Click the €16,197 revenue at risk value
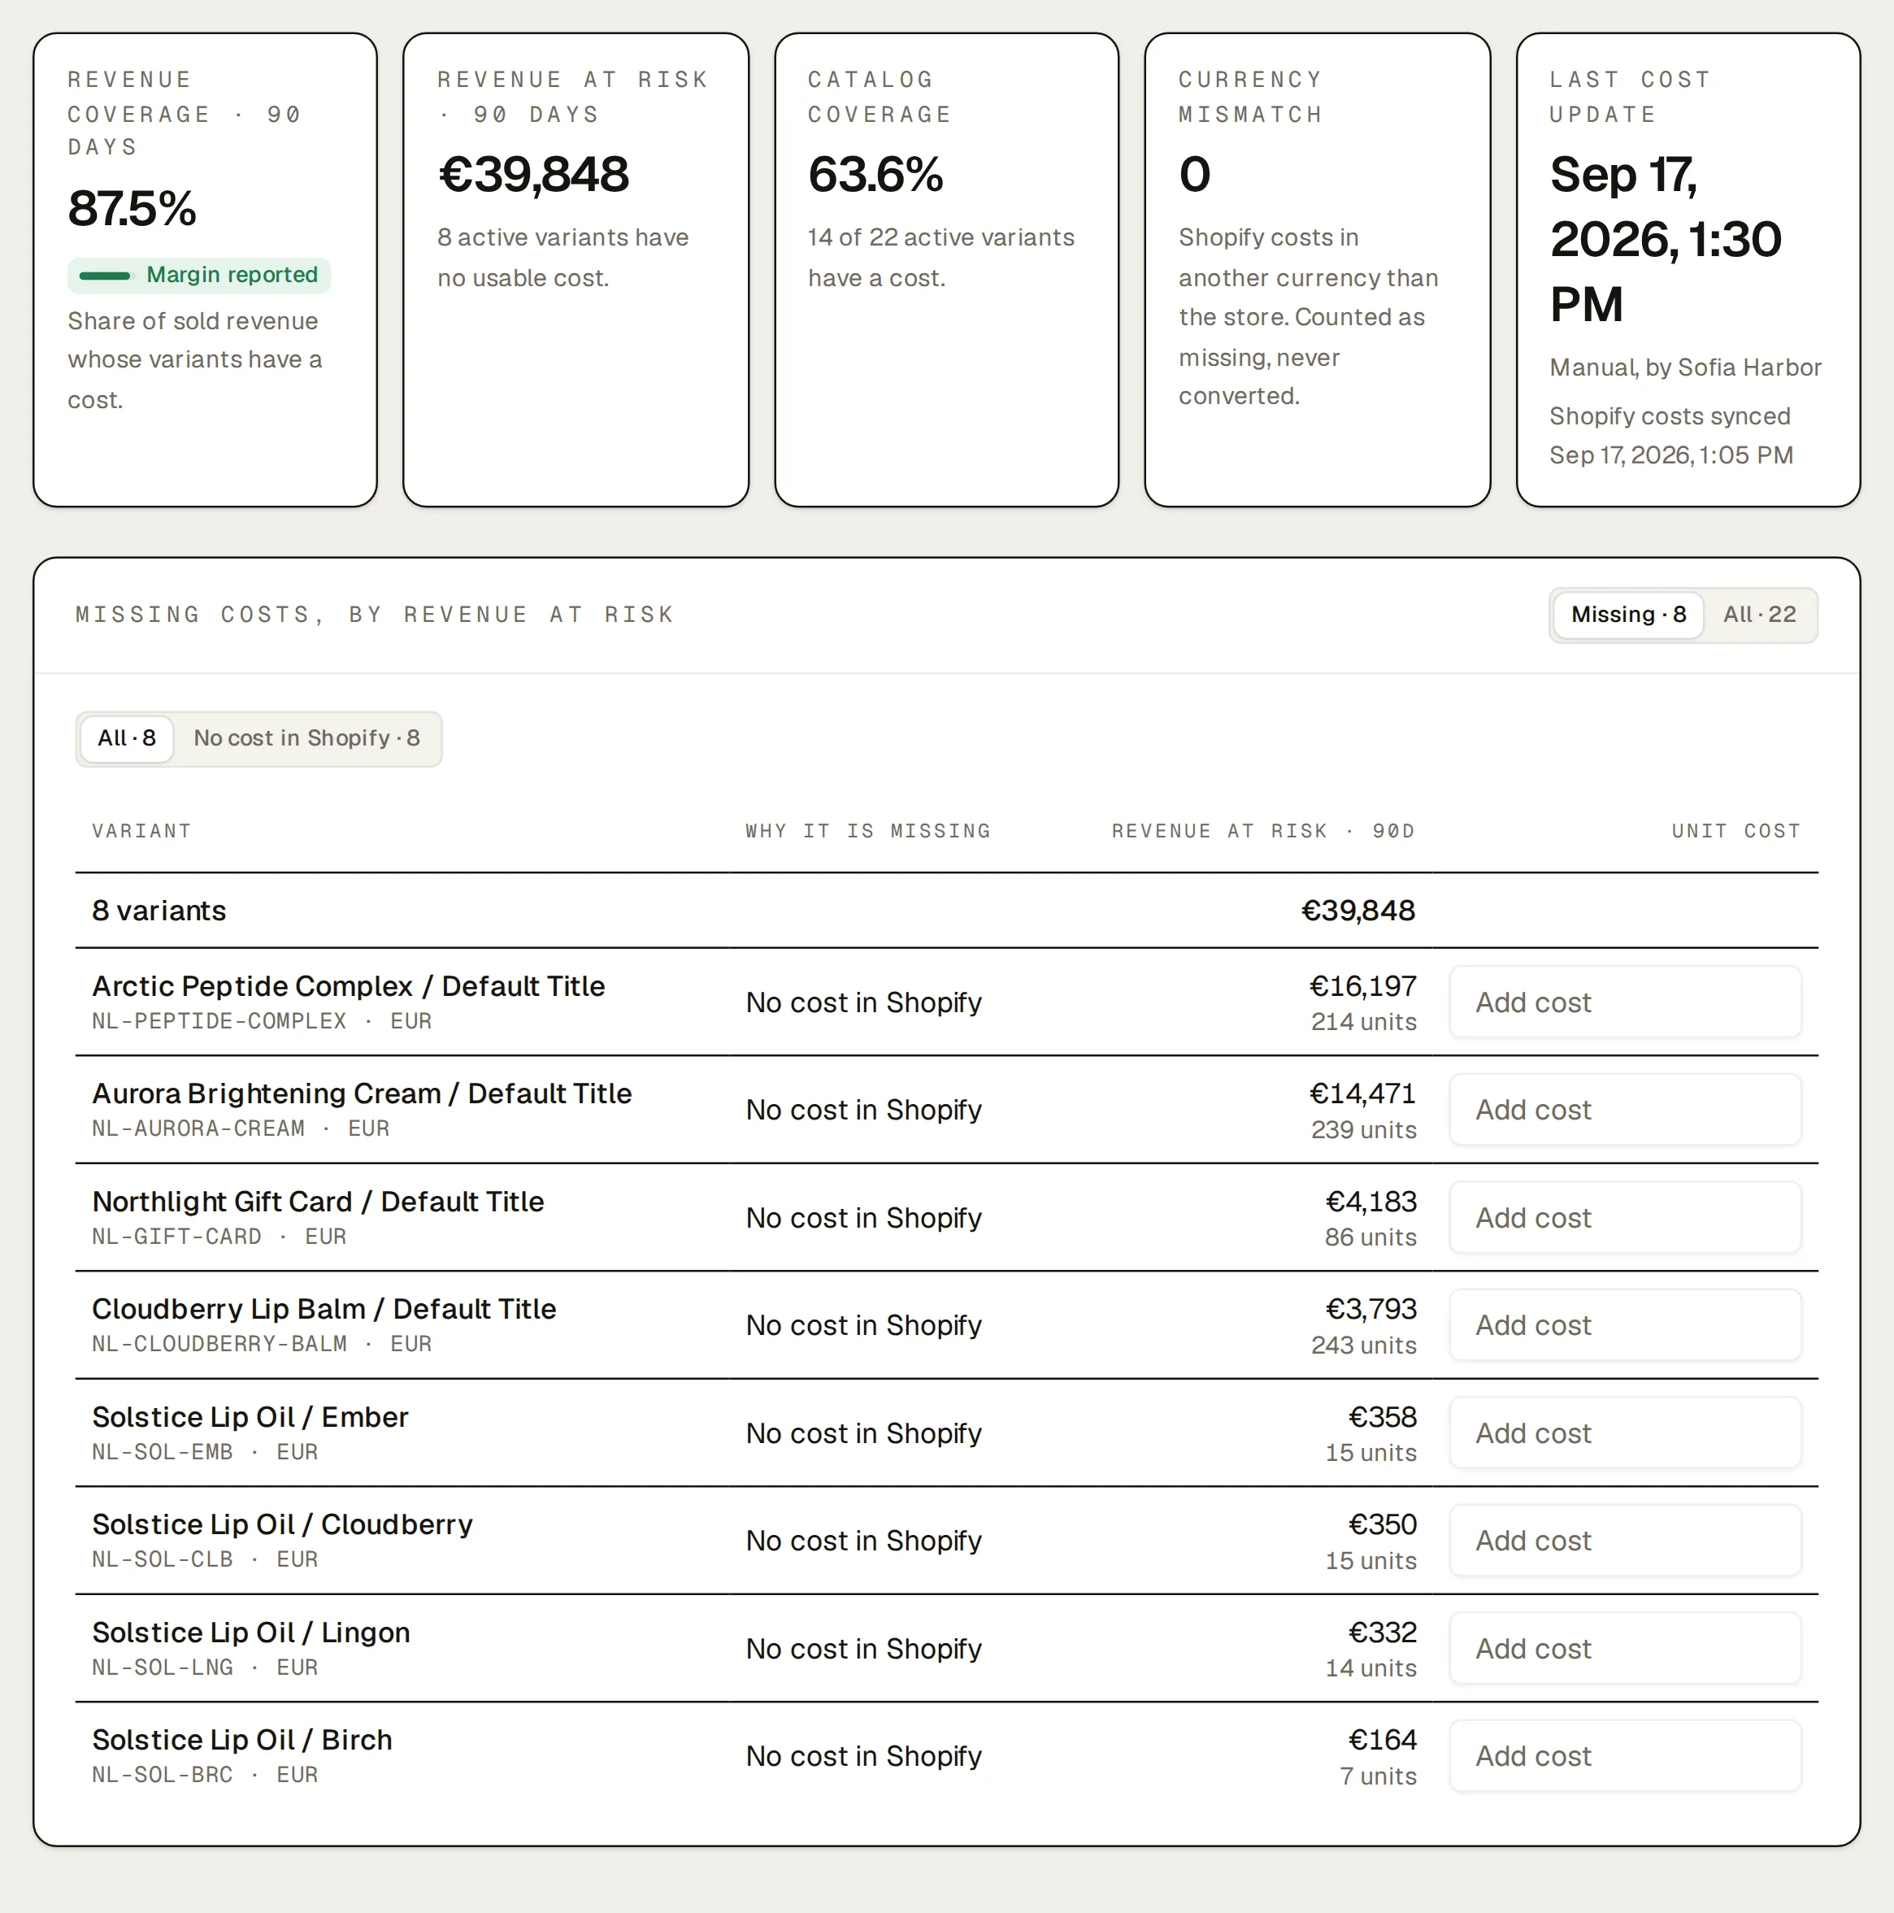The height and width of the screenshot is (1913, 1894). 1362,986
